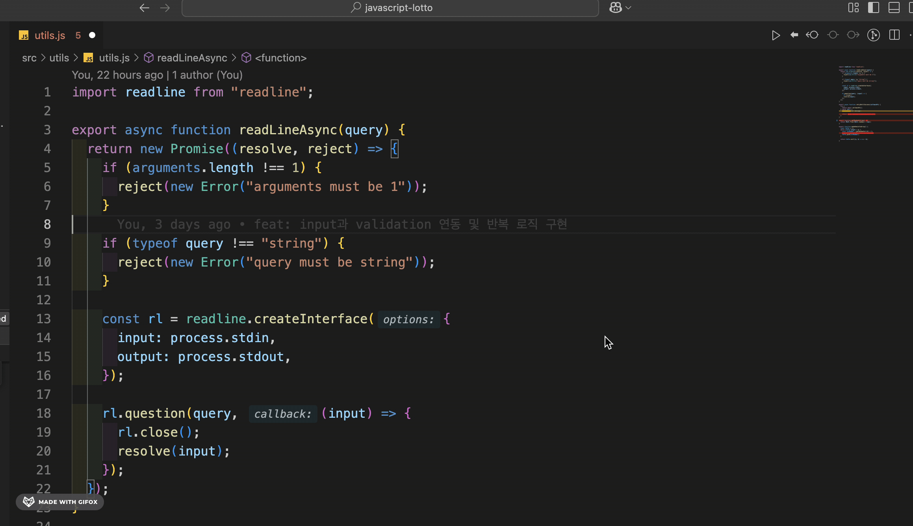Viewport: 913px width, 526px height.
Task: Split the editor right
Action: (x=894, y=35)
